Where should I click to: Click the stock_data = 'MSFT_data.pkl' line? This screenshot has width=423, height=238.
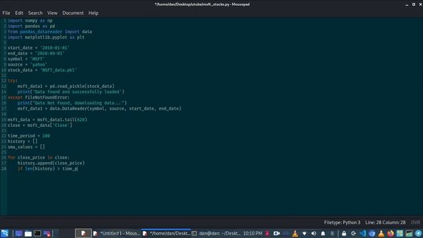point(42,70)
